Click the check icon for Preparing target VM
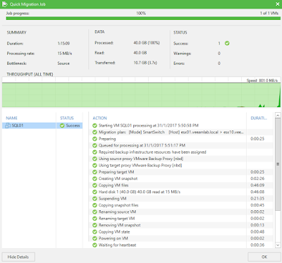The image size is (282, 263). coord(94,172)
